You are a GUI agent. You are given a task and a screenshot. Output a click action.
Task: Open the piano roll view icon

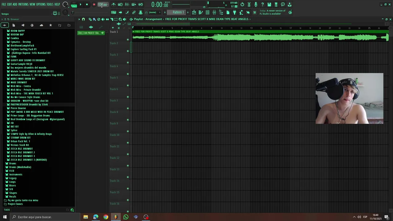[x=201, y=12]
